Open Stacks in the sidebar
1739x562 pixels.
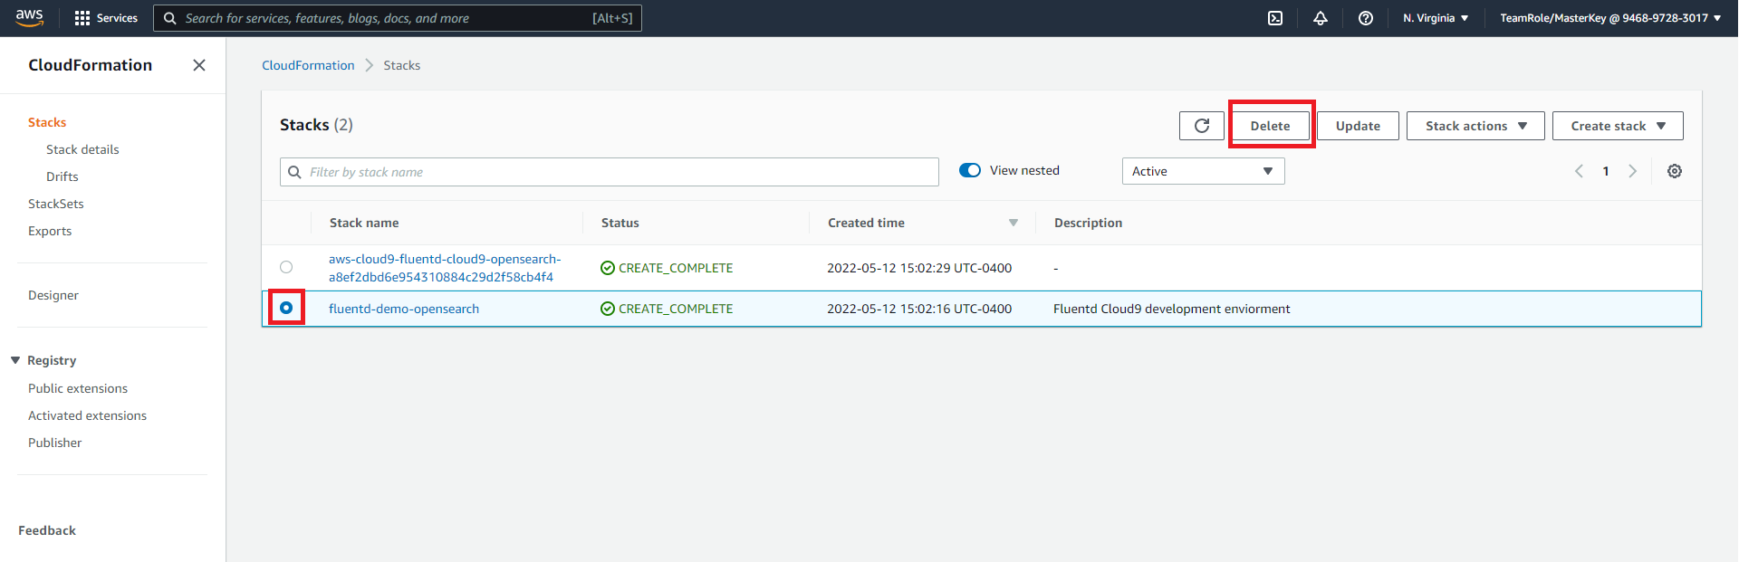click(47, 122)
